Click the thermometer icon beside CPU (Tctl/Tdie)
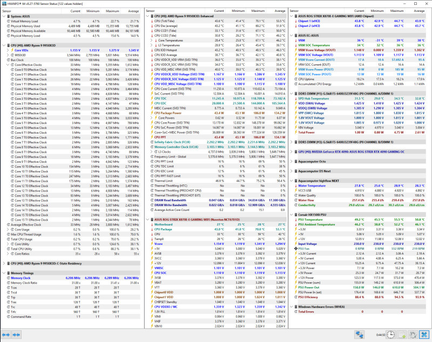The height and width of the screenshot is (342, 432). click(152, 21)
